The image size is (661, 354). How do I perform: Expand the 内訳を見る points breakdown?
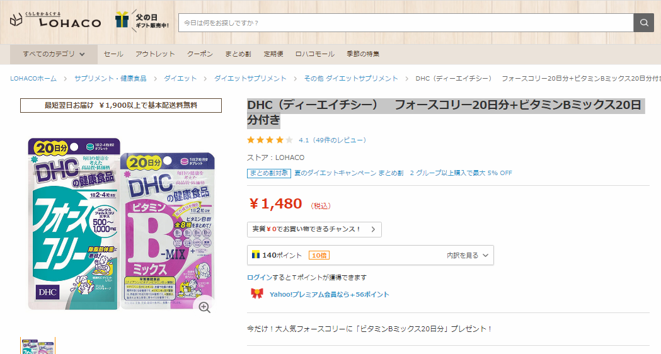pos(467,255)
